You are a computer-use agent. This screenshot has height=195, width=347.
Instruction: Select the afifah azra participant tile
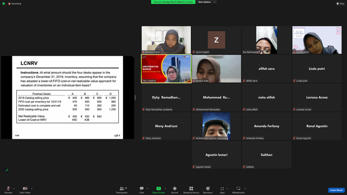click(267, 69)
